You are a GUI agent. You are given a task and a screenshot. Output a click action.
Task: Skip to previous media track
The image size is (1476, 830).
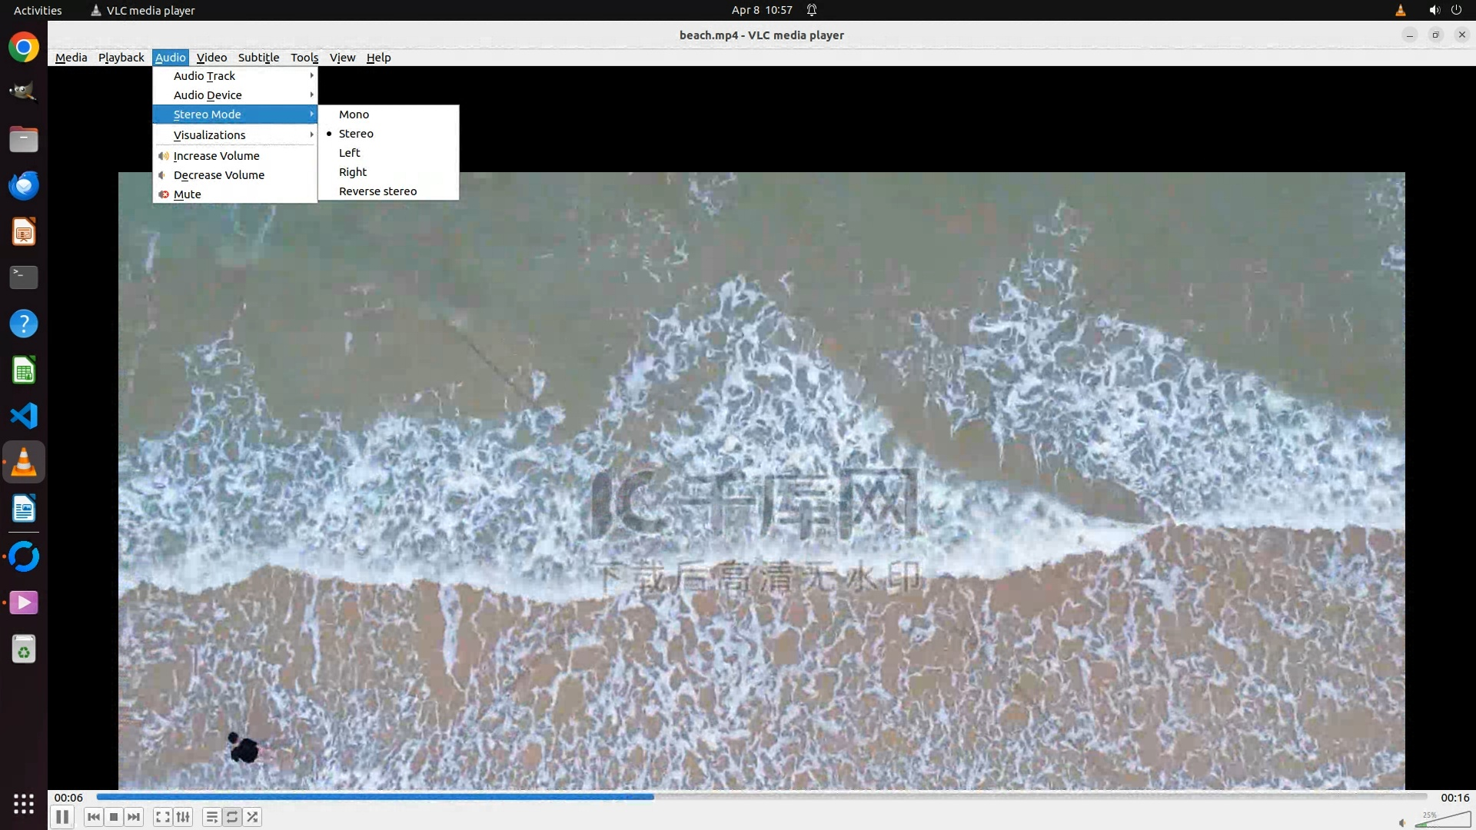click(94, 817)
